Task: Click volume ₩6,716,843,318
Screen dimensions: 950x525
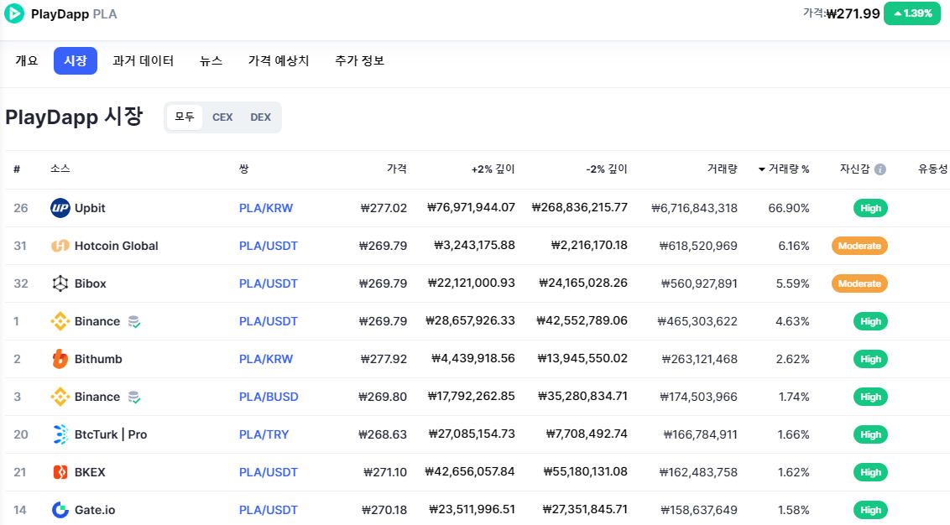Action: (694, 208)
